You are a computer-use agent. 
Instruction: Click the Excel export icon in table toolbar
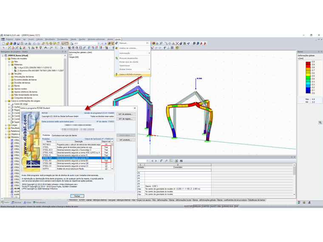pyautogui.click(x=176, y=161)
